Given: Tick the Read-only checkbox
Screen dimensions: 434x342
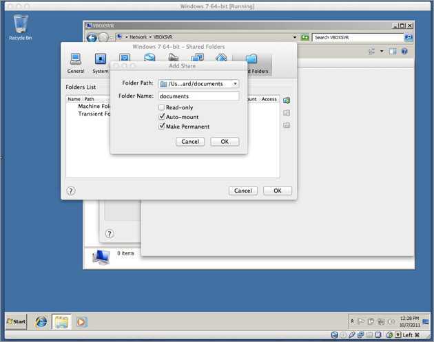Looking at the screenshot, I should point(162,107).
